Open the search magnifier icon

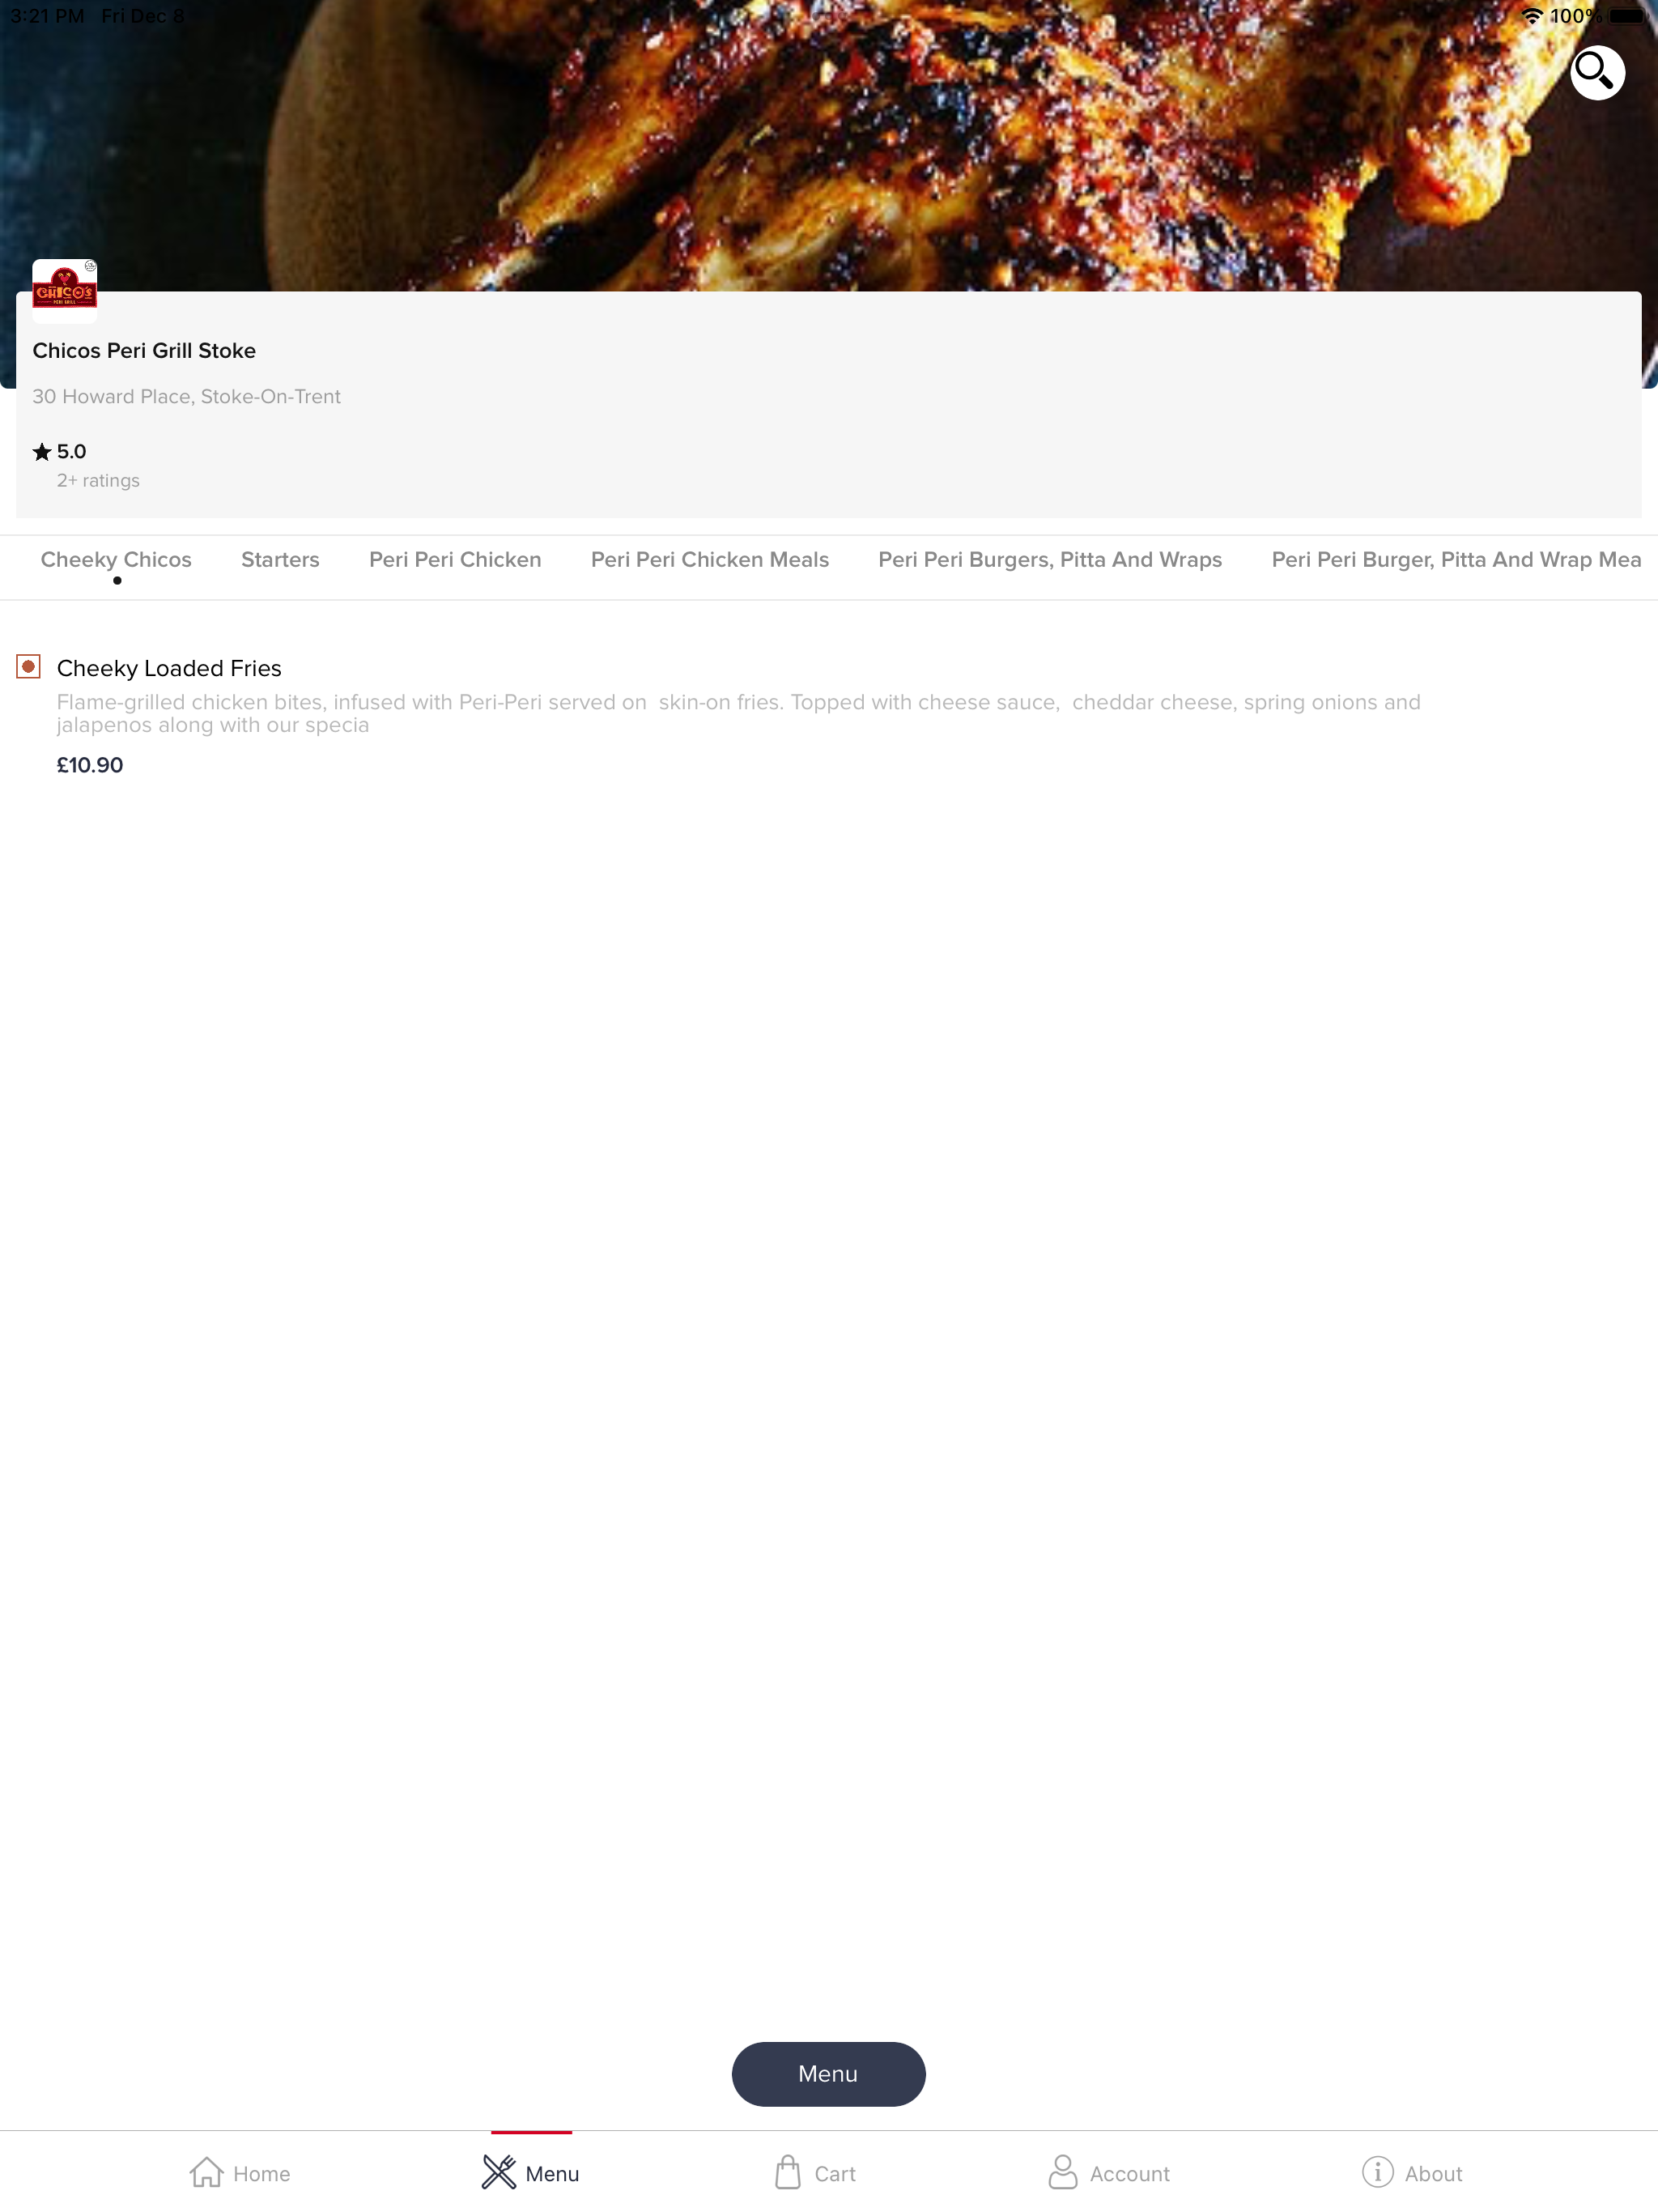[1596, 72]
